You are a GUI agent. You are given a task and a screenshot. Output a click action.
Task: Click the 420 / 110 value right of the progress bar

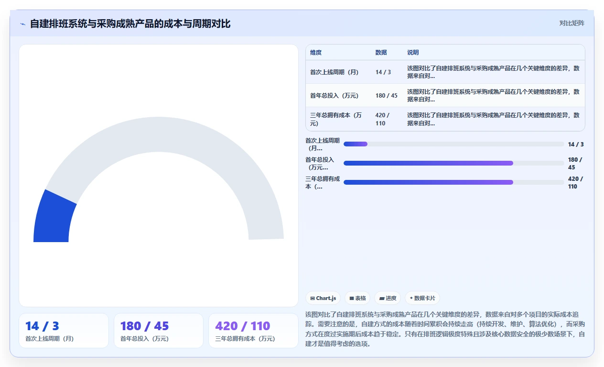tap(576, 182)
